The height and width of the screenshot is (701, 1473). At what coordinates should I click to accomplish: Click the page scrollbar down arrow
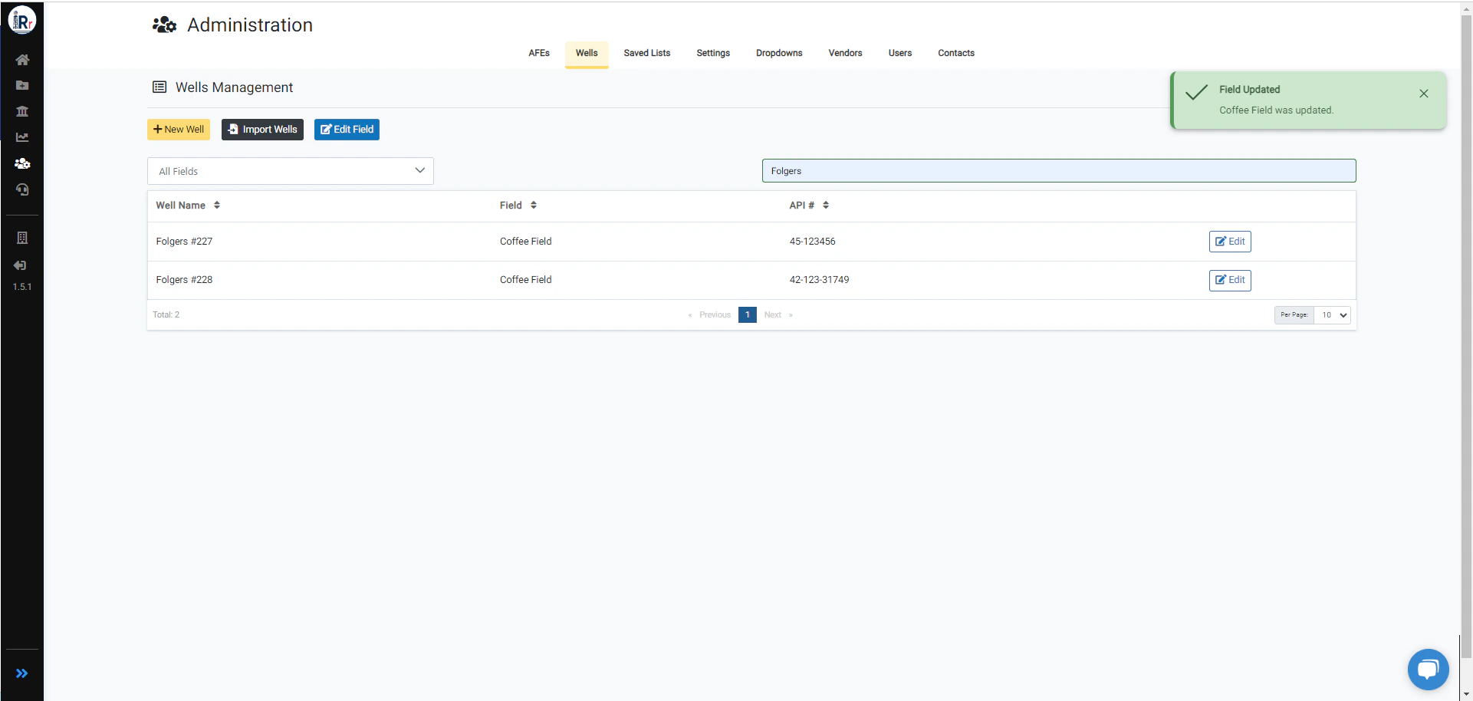tap(1466, 694)
